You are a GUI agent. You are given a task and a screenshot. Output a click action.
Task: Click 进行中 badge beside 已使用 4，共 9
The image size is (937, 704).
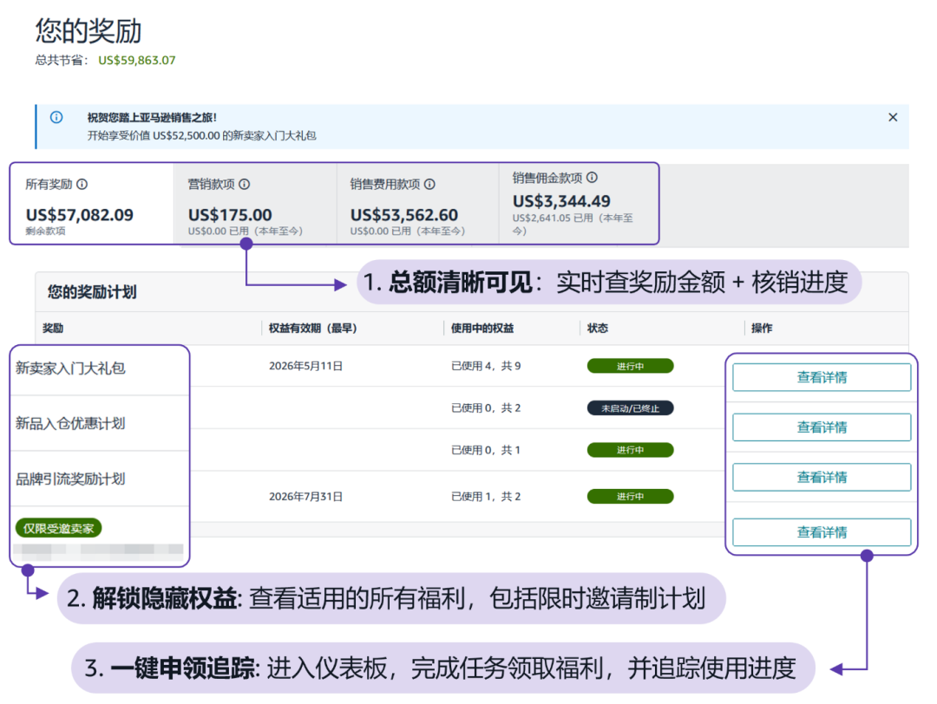[x=630, y=366]
